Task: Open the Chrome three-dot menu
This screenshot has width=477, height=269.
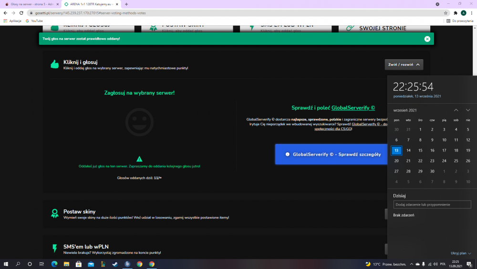Action: [472, 13]
